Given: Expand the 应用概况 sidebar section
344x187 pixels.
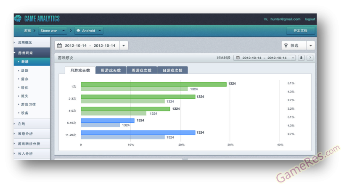Looking at the screenshot, I should tap(32, 42).
